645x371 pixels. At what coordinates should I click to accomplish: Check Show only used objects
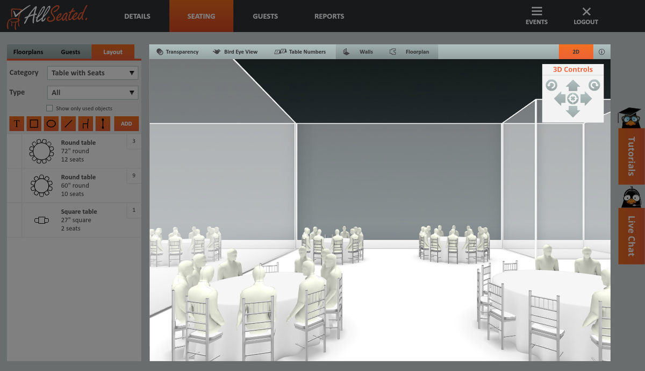point(49,108)
